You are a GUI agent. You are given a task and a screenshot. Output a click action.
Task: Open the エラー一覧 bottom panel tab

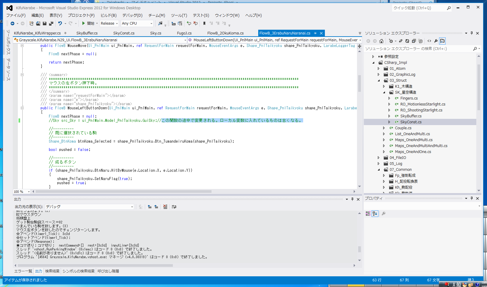(x=23, y=271)
